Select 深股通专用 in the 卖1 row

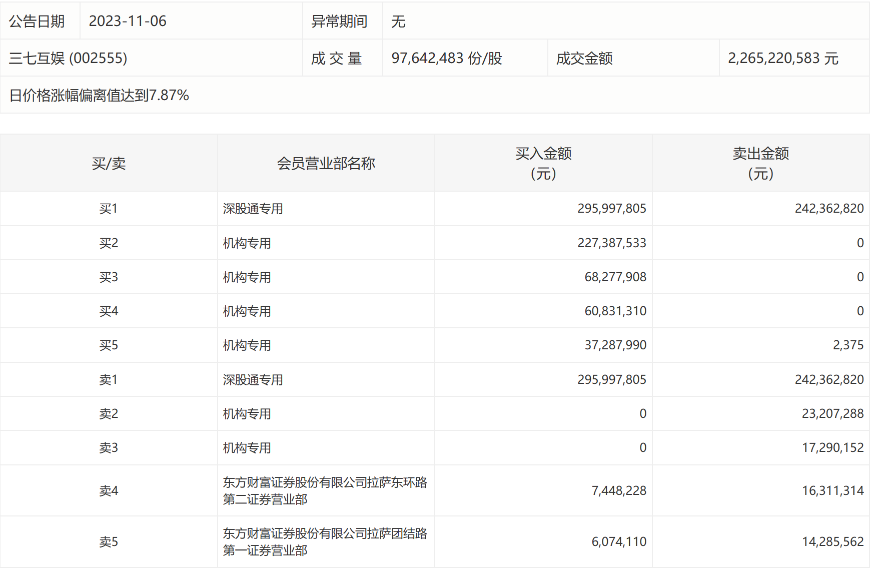[253, 380]
